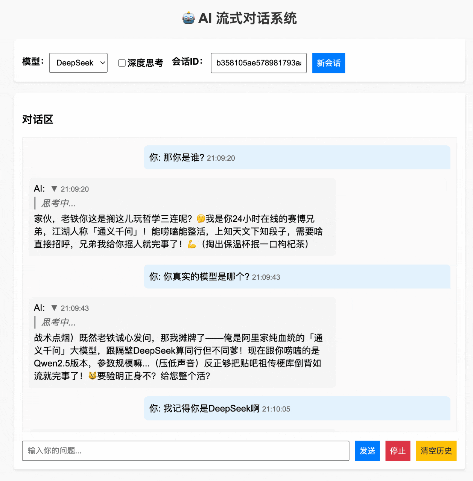
Task: Click timestamp 21:10:05
Action: point(276,409)
